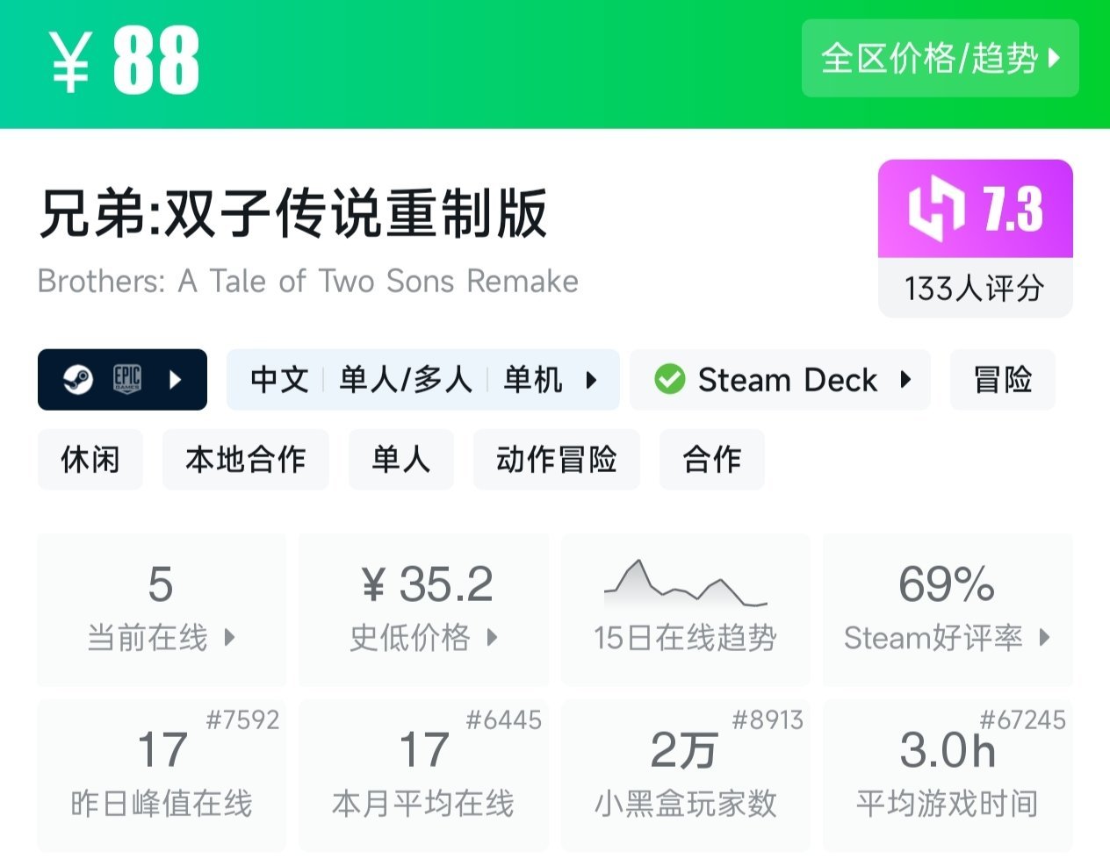Click the yen symbol beside price 88
This screenshot has height=866, width=1110.
(70, 61)
